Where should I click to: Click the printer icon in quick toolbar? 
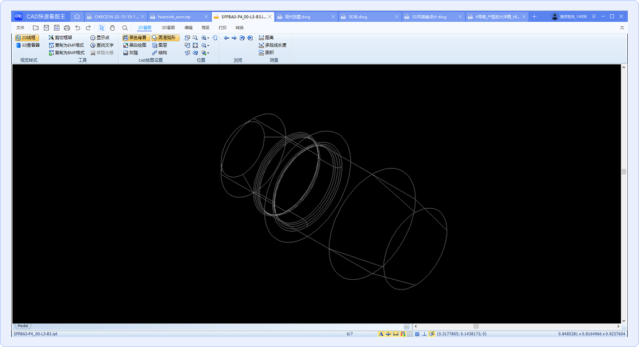click(x=67, y=27)
